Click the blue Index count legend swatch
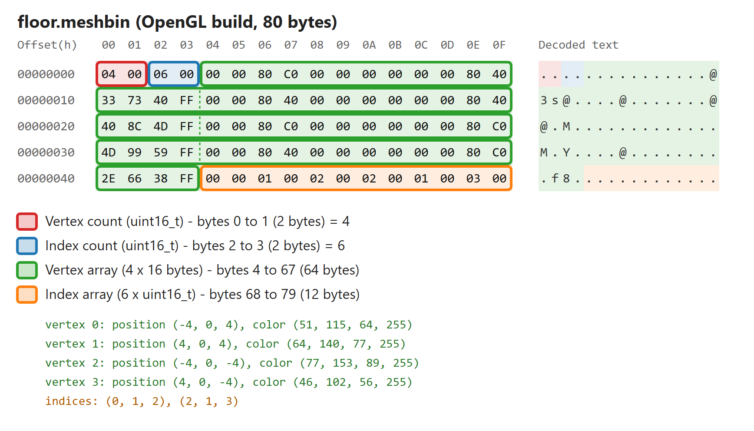Image resolution: width=754 pixels, height=431 pixels. 27,246
